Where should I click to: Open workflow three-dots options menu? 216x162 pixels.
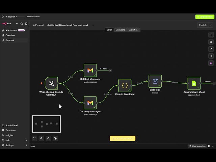coord(93,25)
